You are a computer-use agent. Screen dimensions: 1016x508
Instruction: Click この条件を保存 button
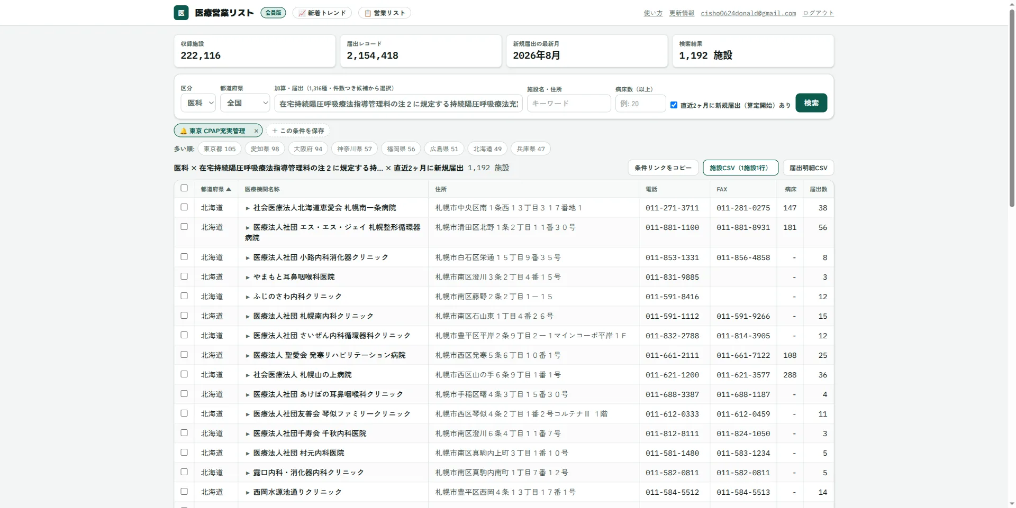tap(298, 131)
